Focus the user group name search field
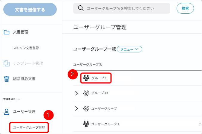Screen dimensions: 202x134 pos(122,8)
